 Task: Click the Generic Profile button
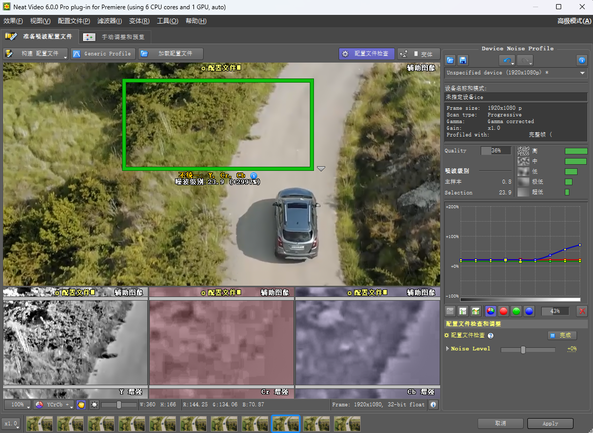tap(102, 53)
